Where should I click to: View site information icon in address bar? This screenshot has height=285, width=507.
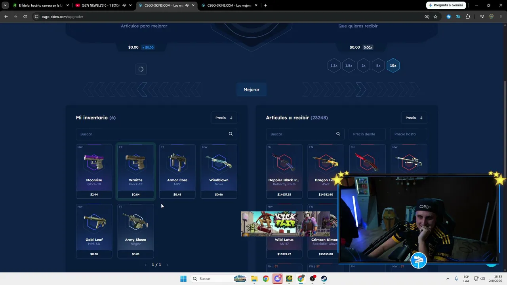click(36, 17)
